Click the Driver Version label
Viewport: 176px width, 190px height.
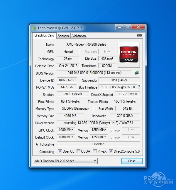(44, 123)
